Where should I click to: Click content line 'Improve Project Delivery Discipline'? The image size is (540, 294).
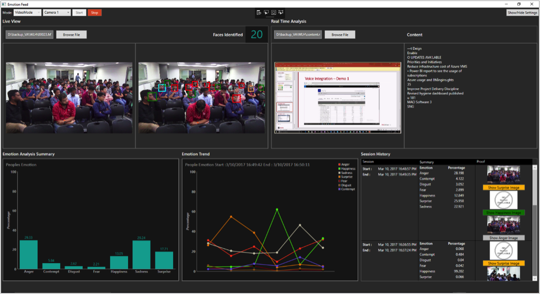[433, 89]
